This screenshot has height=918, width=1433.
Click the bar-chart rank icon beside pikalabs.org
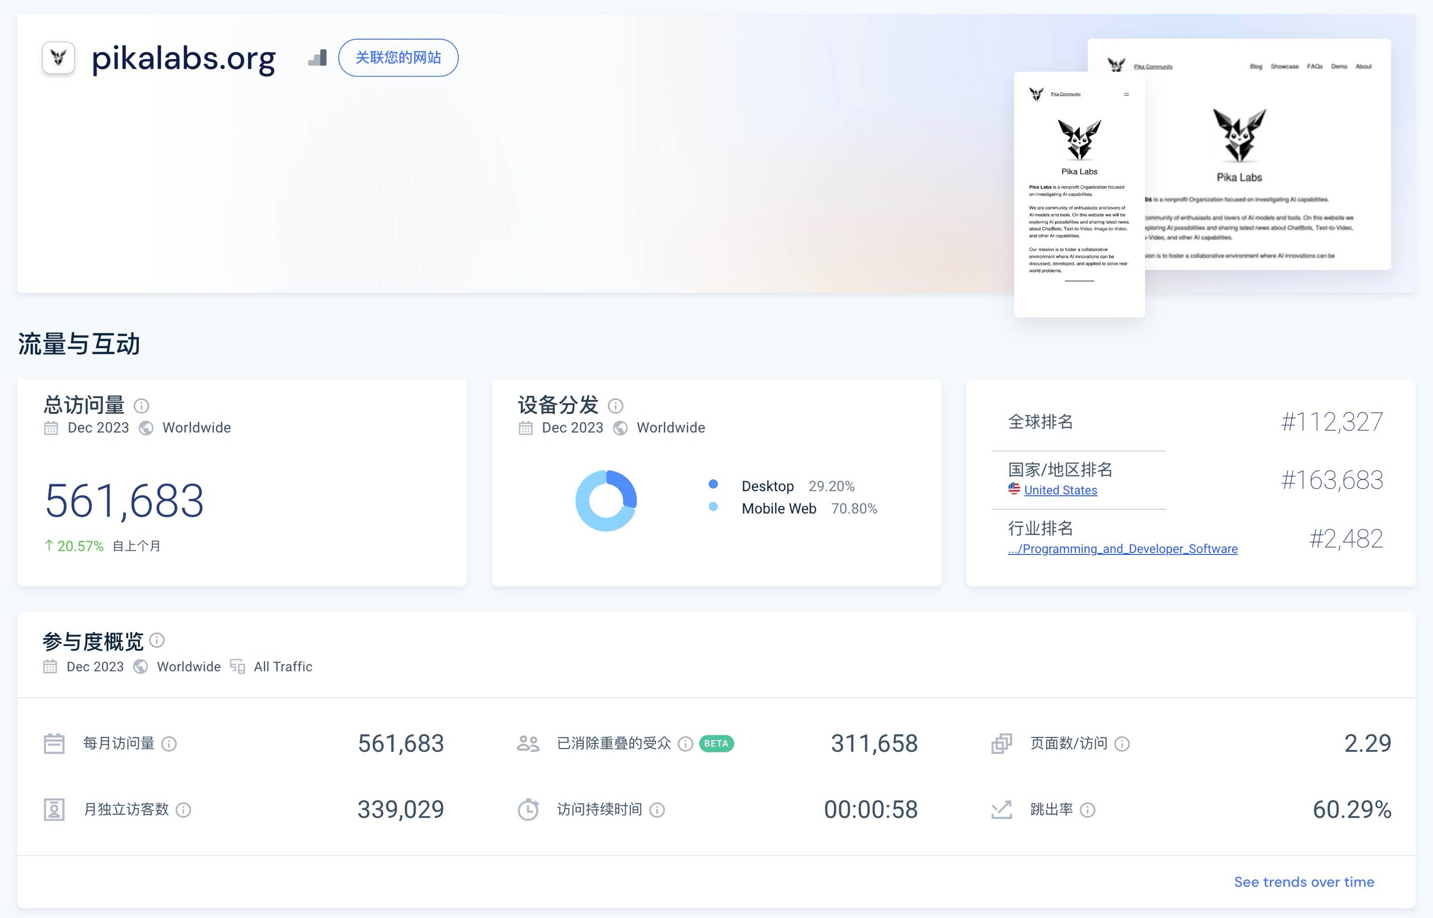click(x=317, y=58)
